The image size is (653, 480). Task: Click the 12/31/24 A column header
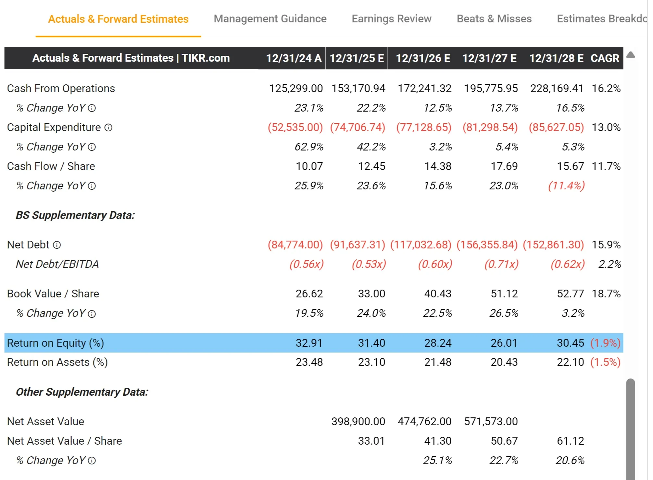[x=292, y=58]
